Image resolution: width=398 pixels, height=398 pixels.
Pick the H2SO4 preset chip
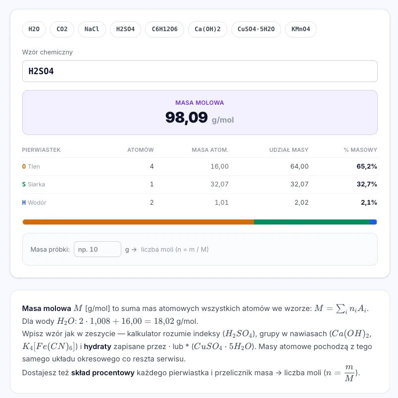click(x=125, y=29)
